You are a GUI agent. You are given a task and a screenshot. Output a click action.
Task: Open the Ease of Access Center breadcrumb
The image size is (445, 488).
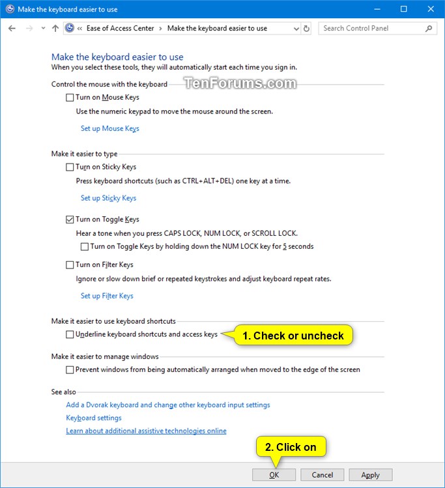[x=120, y=28]
